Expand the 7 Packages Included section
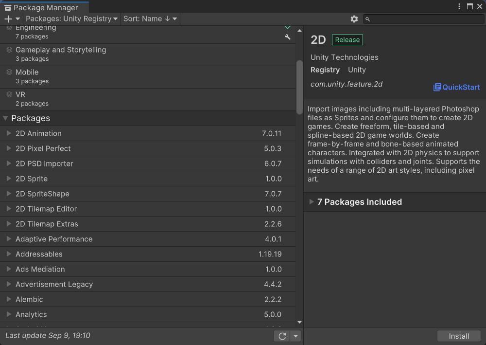This screenshot has height=345, width=486. click(x=312, y=202)
